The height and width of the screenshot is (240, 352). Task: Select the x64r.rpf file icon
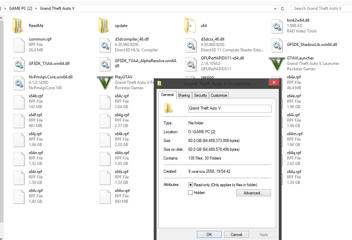pyautogui.click(x=19, y=178)
